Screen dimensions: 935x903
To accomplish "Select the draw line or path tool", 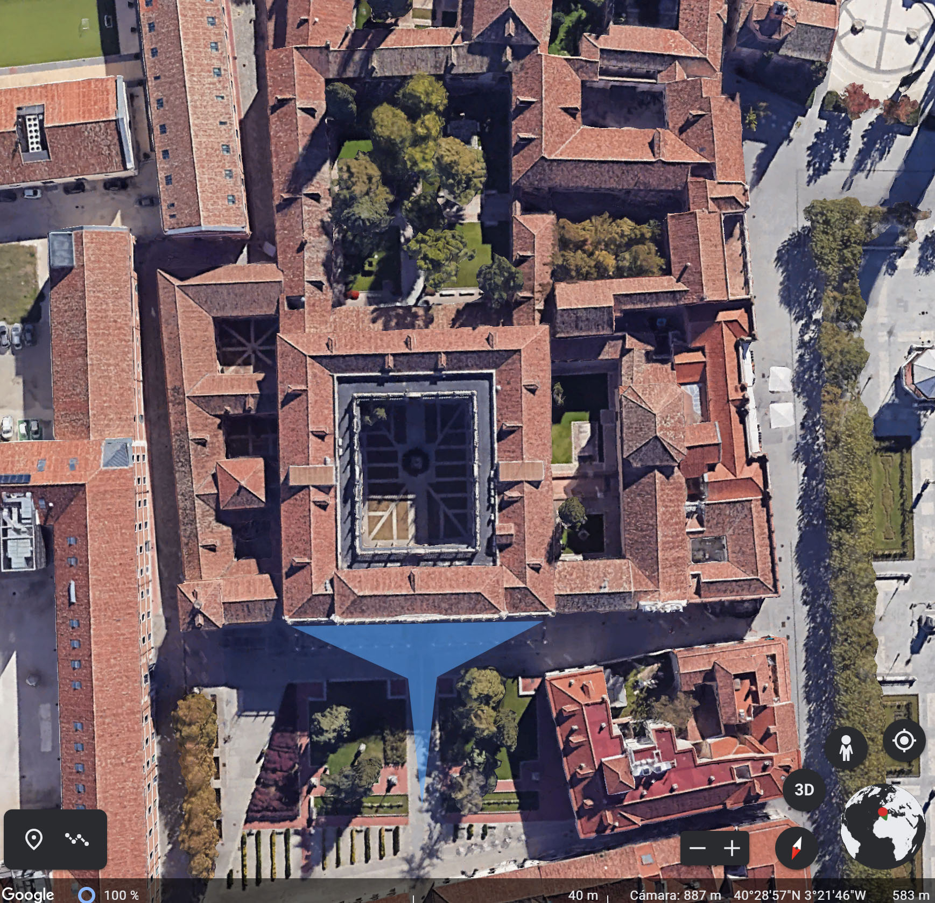I will tap(77, 838).
